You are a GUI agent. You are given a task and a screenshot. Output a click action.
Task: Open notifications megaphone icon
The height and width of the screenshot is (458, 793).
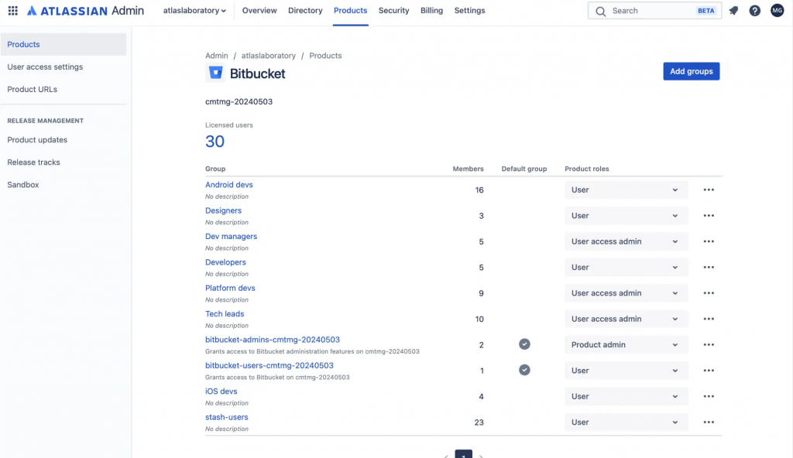coord(733,11)
